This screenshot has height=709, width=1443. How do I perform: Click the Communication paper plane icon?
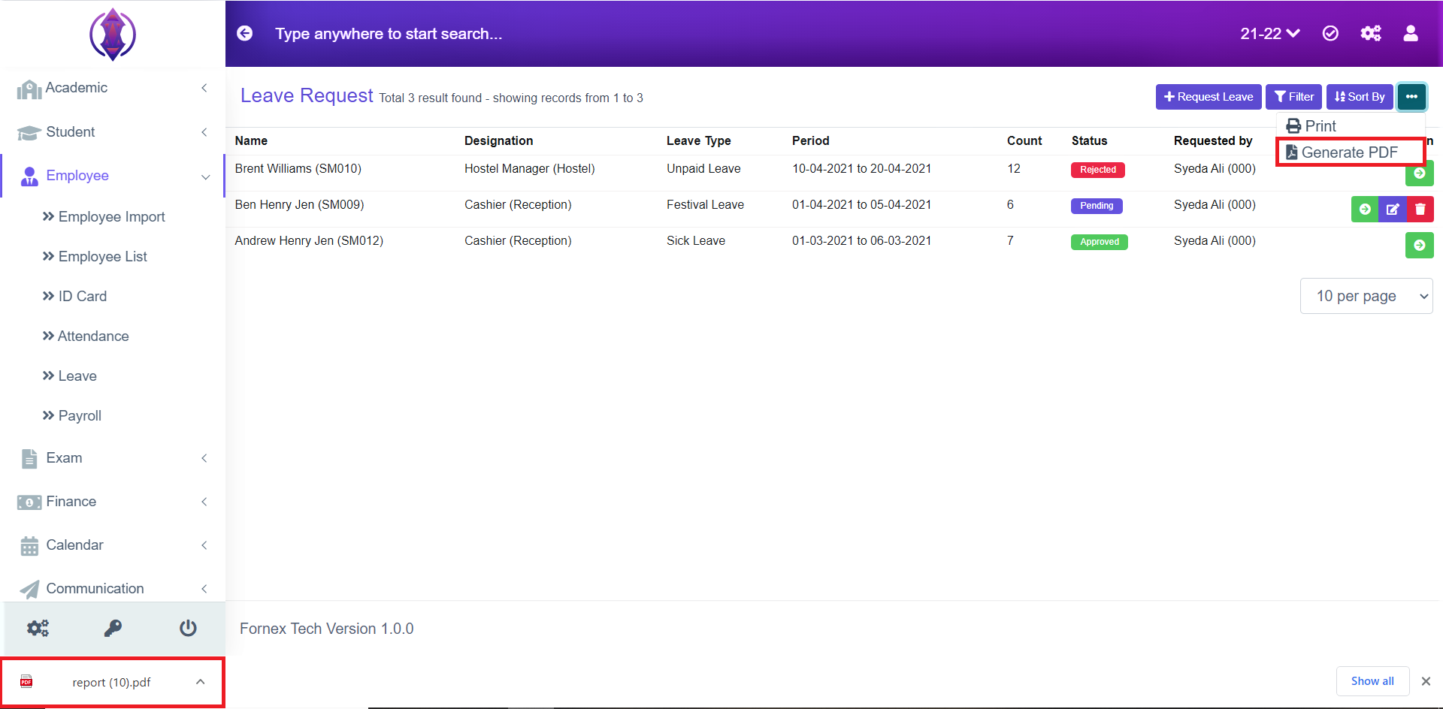point(29,590)
